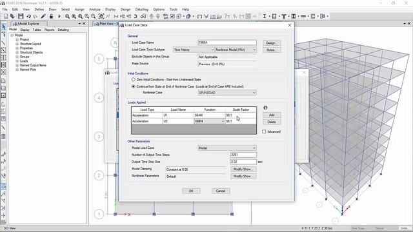
Task: Click the Redo arrow icon
Action: [35, 16]
